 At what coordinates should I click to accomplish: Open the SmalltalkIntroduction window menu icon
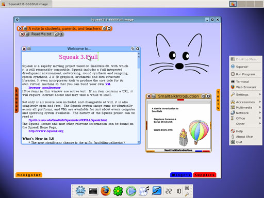click(154, 96)
